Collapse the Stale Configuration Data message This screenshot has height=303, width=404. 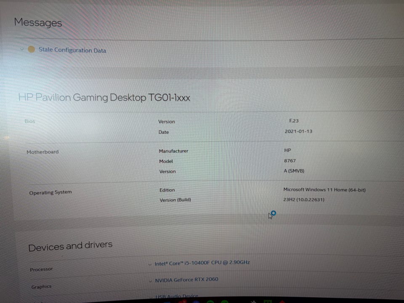pyautogui.click(x=22, y=49)
